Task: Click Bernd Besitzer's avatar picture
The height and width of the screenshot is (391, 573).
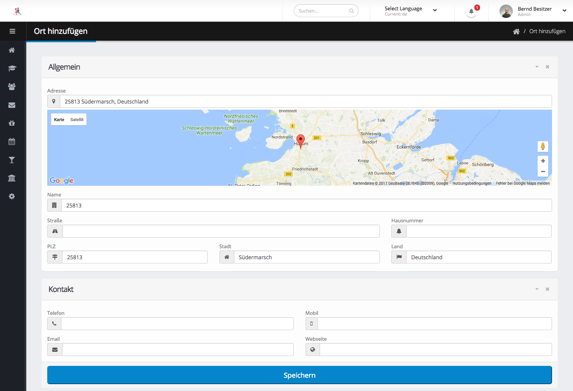Action: [x=506, y=11]
